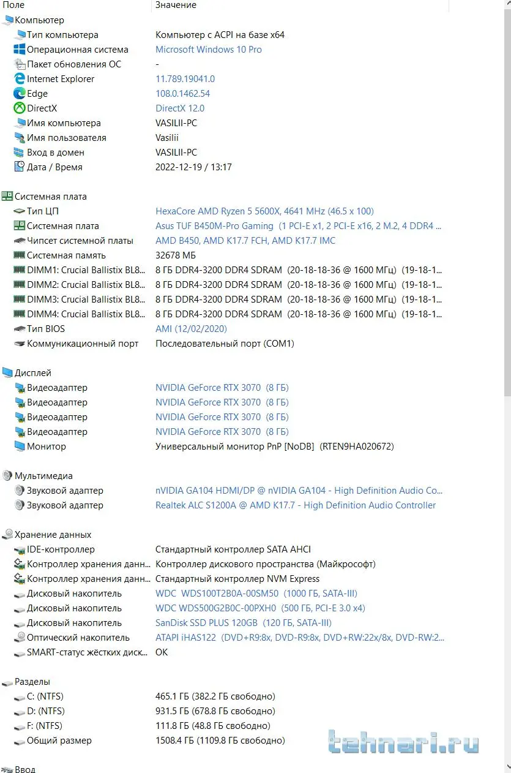Viewport: 511px width, 773px height.
Task: Click the Монитор row icon
Action: pyautogui.click(x=20, y=447)
